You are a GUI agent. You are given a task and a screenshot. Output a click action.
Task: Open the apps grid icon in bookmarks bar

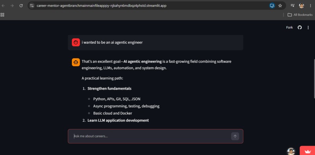(x=2, y=15)
